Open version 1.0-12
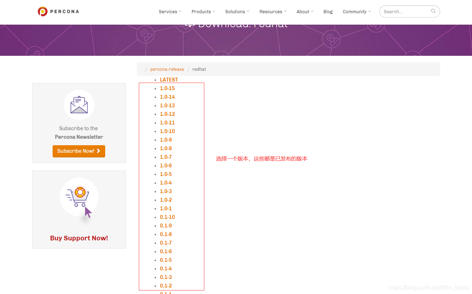The width and height of the screenshot is (472, 294). click(167, 114)
